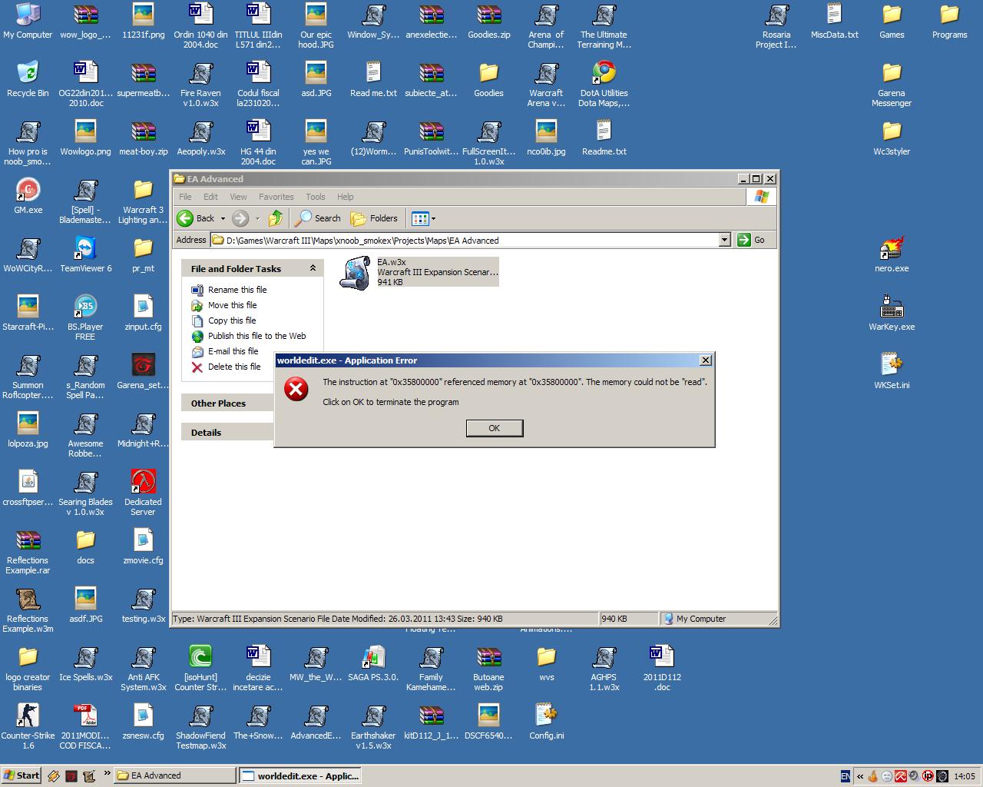Open the Favorites menu
Viewport: 983px width, 787px height.
coord(276,197)
